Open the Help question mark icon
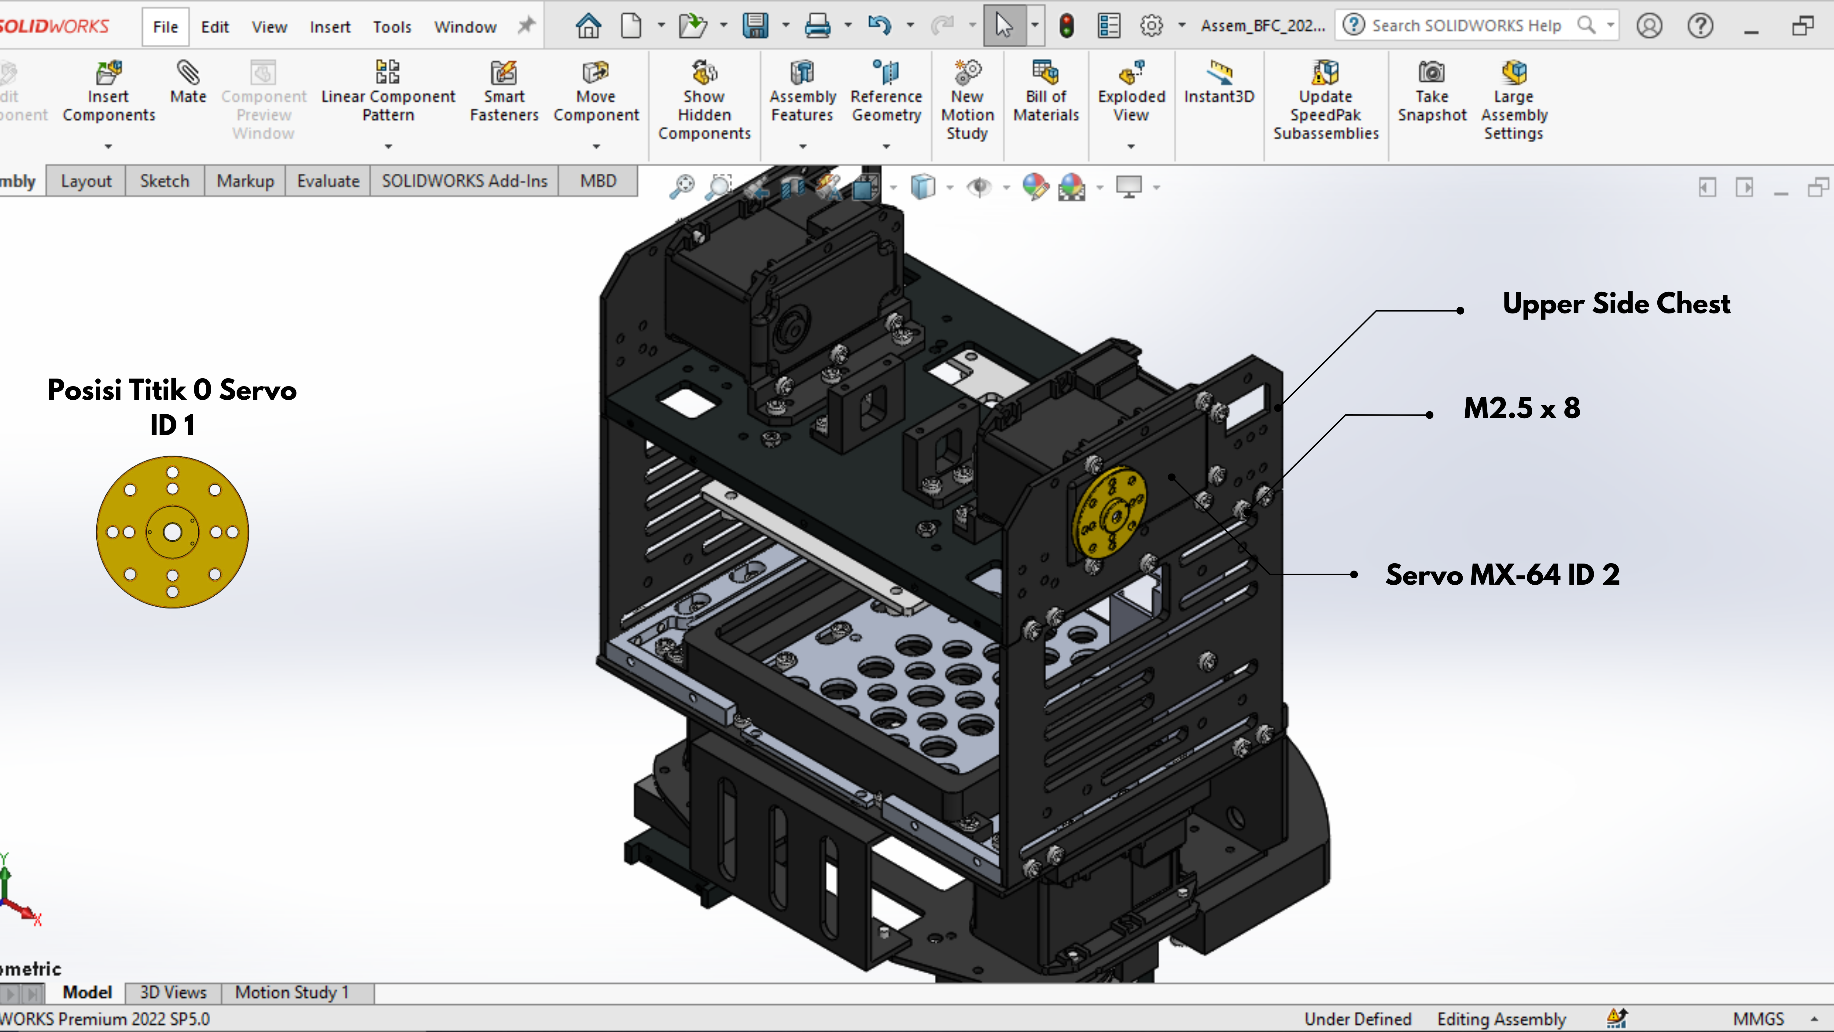Viewport: 1834px width, 1032px height. click(1700, 26)
